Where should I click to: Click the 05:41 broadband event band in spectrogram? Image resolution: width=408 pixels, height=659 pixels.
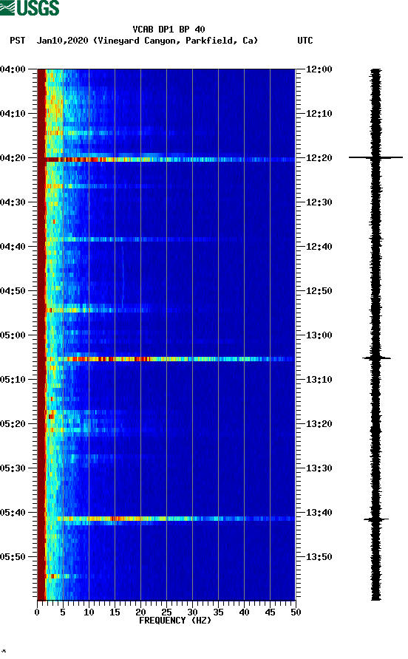point(166,519)
